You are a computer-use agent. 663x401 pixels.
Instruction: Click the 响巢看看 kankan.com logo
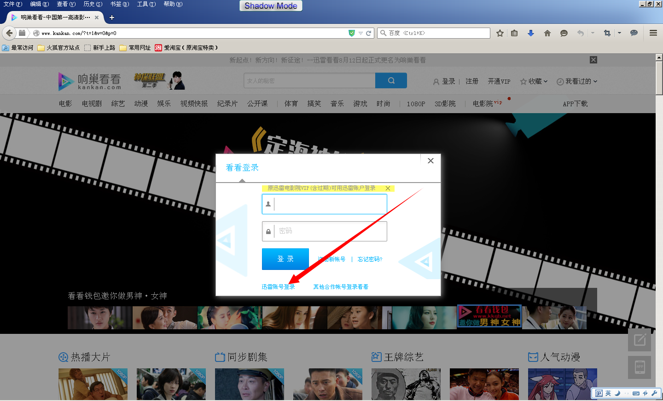tap(90, 81)
